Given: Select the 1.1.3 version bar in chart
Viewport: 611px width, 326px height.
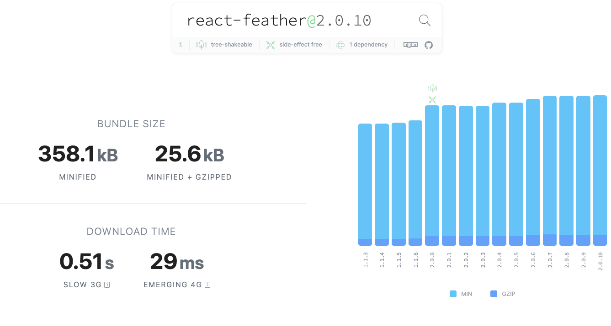Looking at the screenshot, I should coord(365,182).
